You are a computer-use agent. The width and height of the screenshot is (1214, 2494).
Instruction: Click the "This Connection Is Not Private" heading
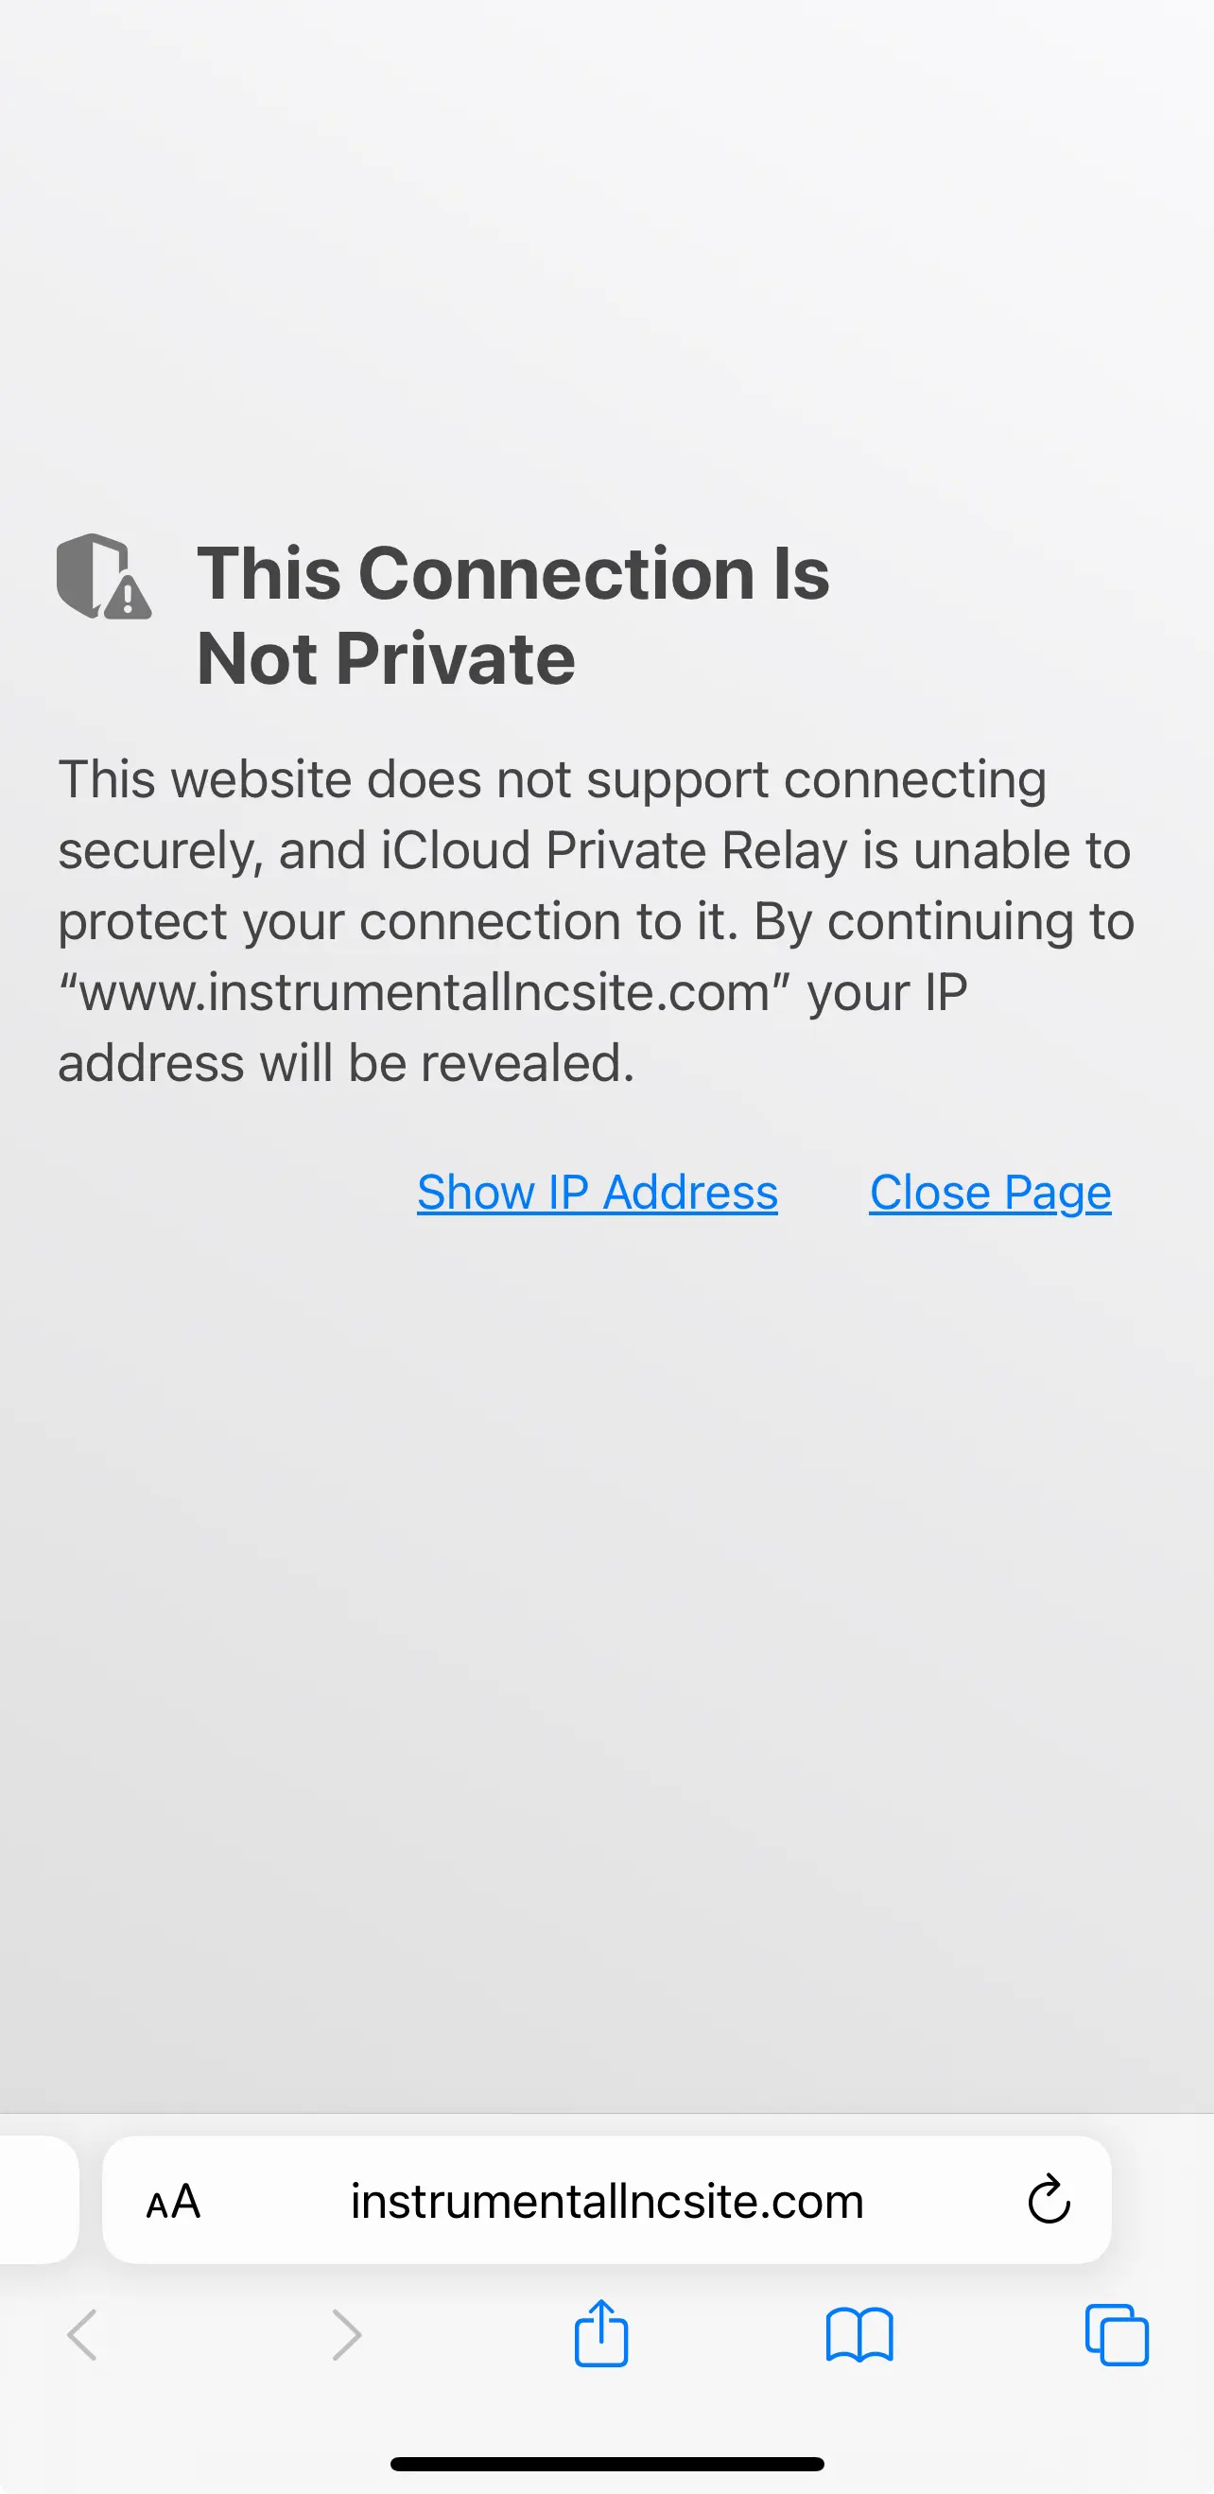tap(513, 615)
